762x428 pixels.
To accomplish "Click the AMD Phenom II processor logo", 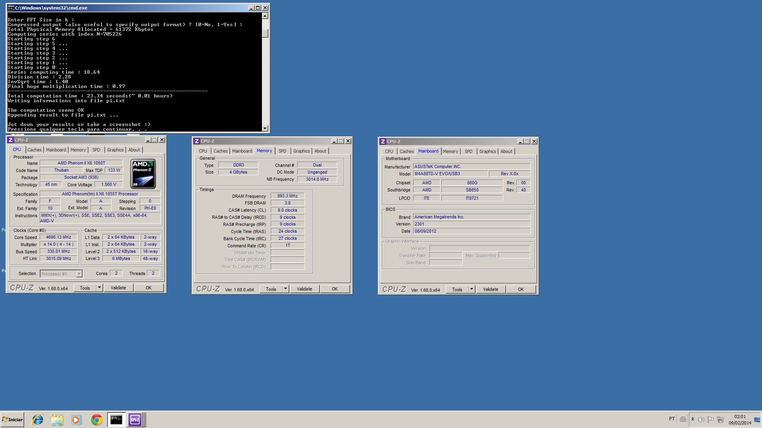I will (x=143, y=174).
